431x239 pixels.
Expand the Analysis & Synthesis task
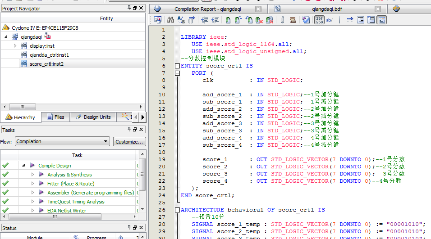[x=32, y=175]
